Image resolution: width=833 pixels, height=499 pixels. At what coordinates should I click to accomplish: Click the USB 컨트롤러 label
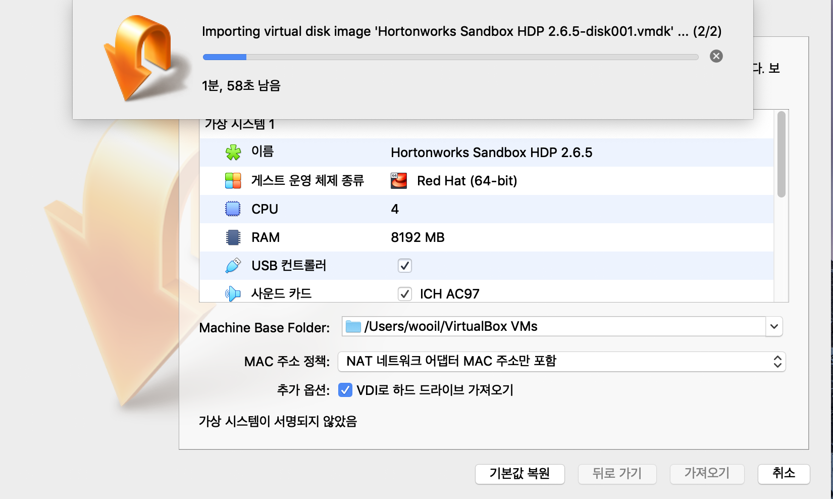[x=289, y=265]
